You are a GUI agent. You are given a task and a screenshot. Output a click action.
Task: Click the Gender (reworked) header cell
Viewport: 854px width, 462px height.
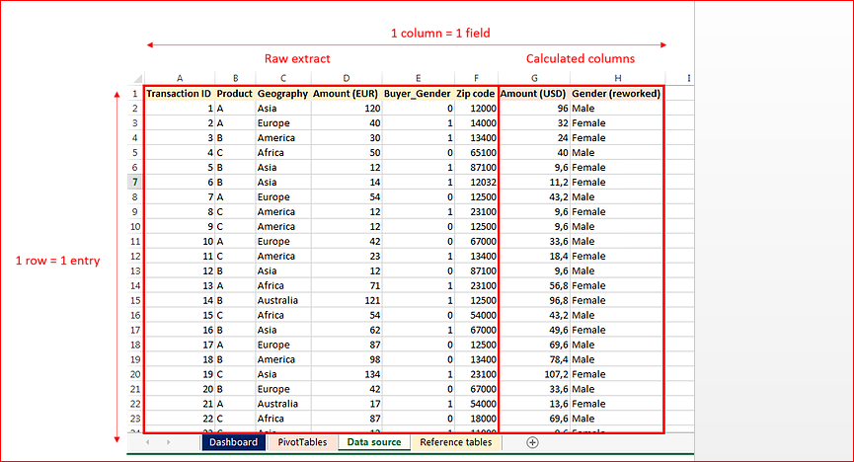[616, 93]
